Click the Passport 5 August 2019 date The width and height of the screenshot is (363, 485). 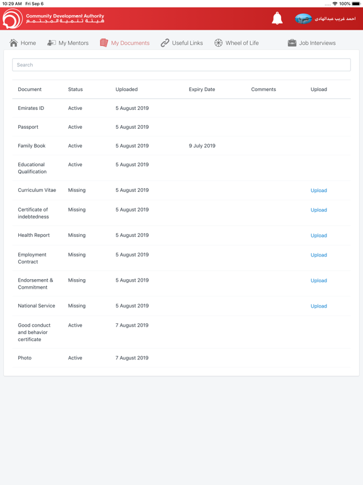point(132,127)
